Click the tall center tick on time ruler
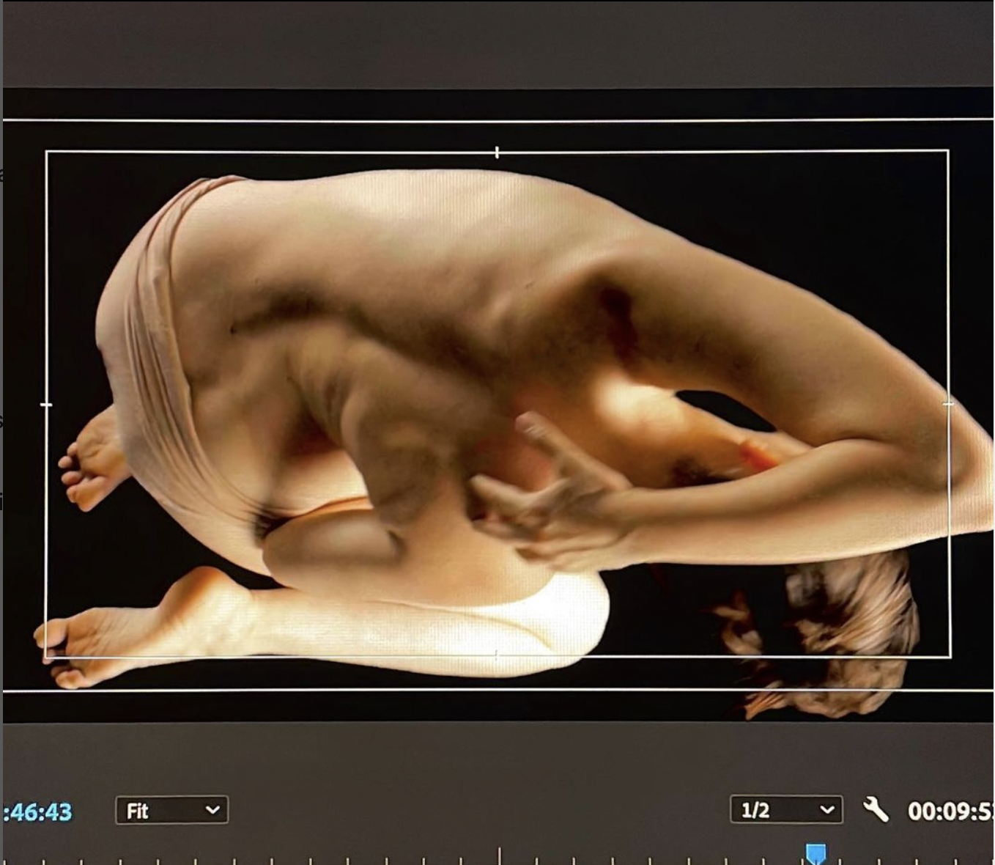Screen dimensions: 995x865 [500, 855]
